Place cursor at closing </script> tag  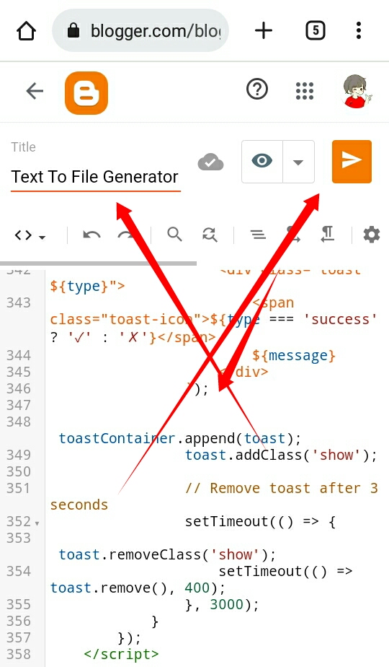click(x=121, y=654)
